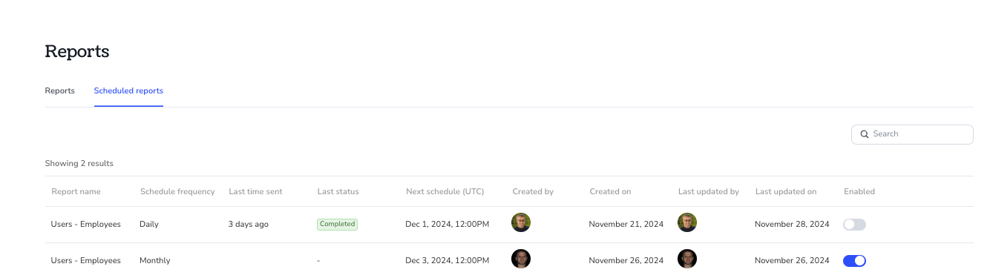Image resolution: width=990 pixels, height=278 pixels.
Task: Sort by Last time sent header
Action: (255, 191)
